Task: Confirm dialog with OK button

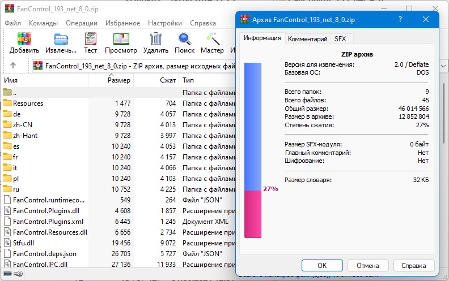Action: click(322, 266)
